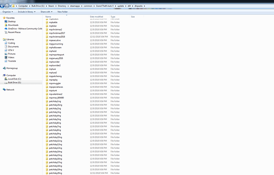Viewport: 274px width, 175px height.
Task: Sort by Date modified column header
Action: click(96, 17)
